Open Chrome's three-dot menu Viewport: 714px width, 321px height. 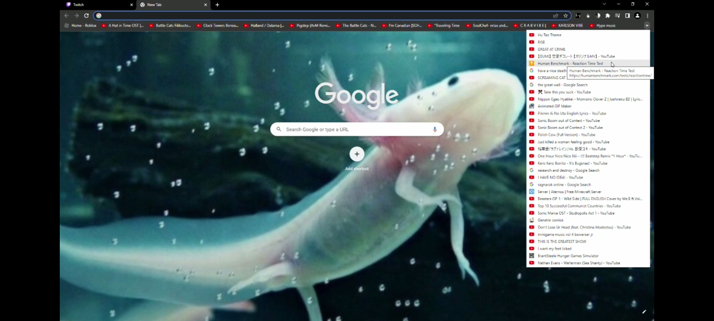(648, 16)
